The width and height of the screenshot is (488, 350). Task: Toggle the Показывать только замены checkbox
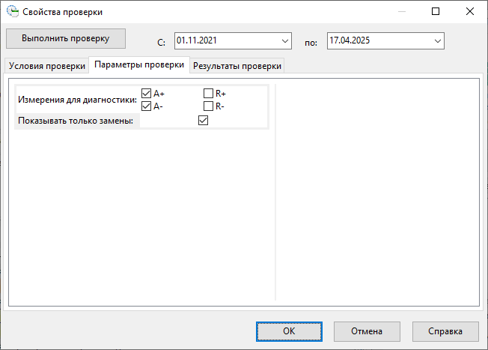click(203, 121)
